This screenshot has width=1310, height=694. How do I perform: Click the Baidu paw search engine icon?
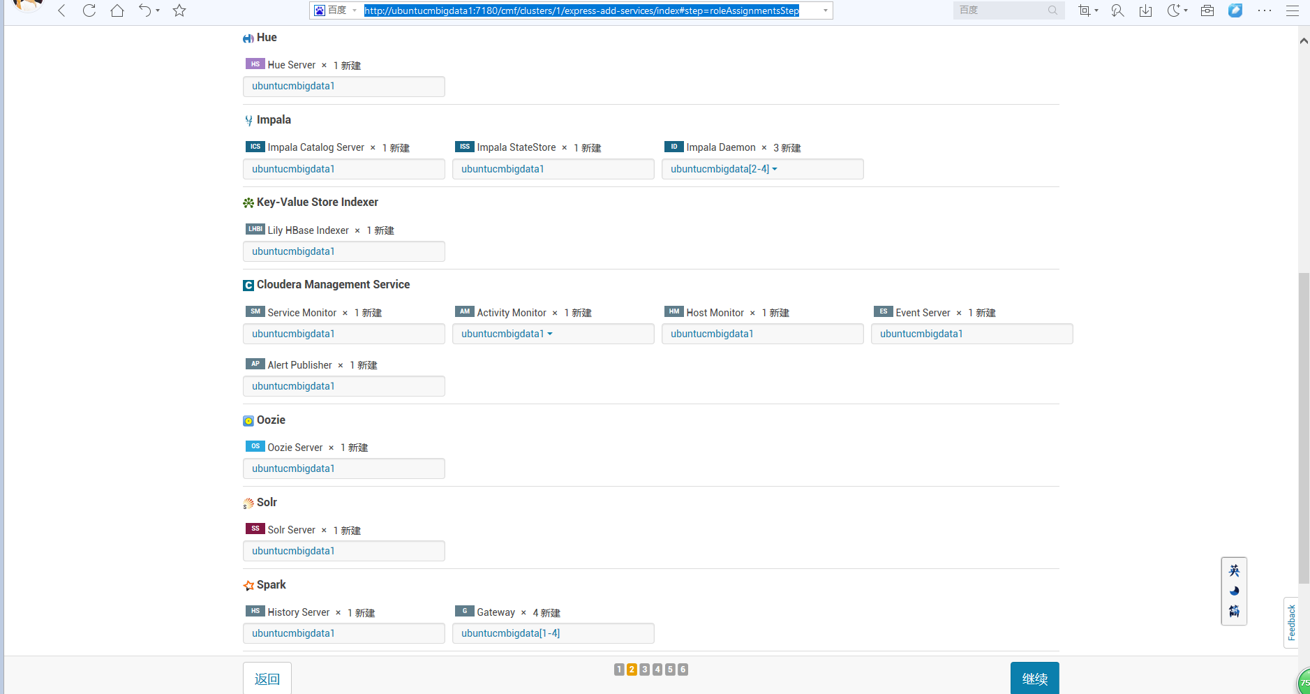[320, 10]
